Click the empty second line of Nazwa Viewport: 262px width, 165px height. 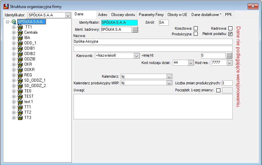[x=153, y=49]
